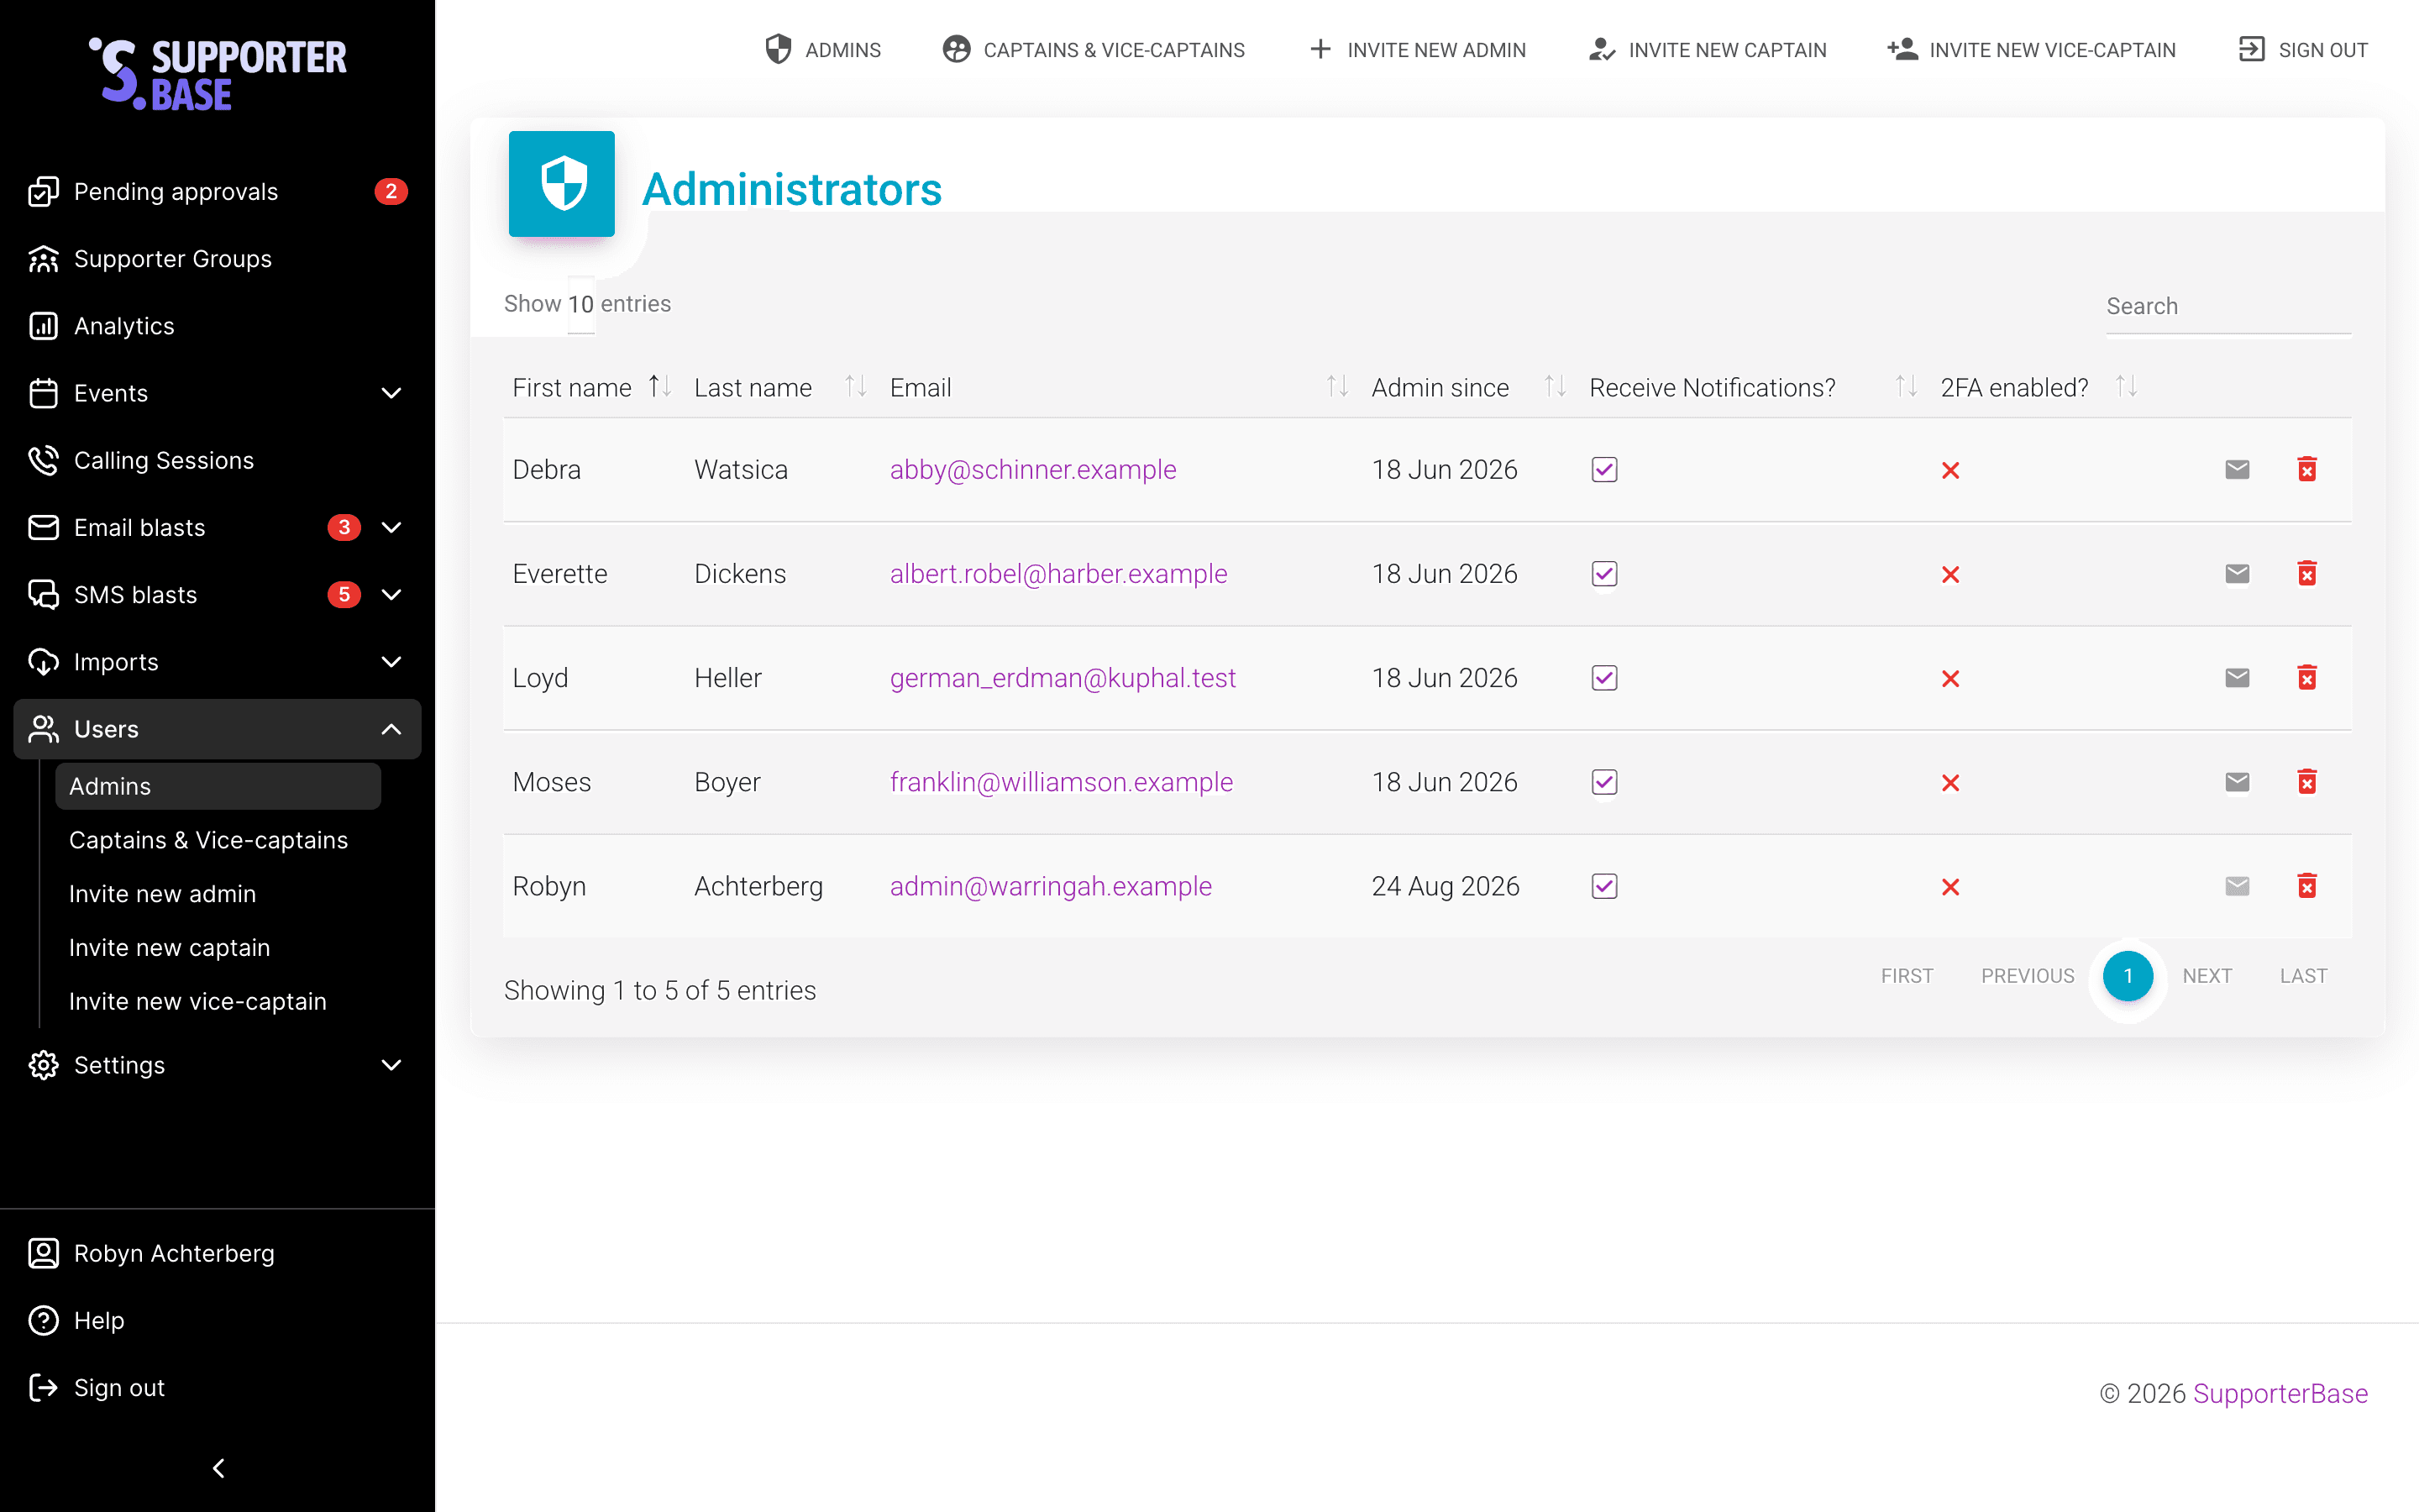Screen dimensions: 2419x1512
Task: Click CAPTAINS & VICE-CAPTAINS in top navigation
Action: click(1094, 49)
